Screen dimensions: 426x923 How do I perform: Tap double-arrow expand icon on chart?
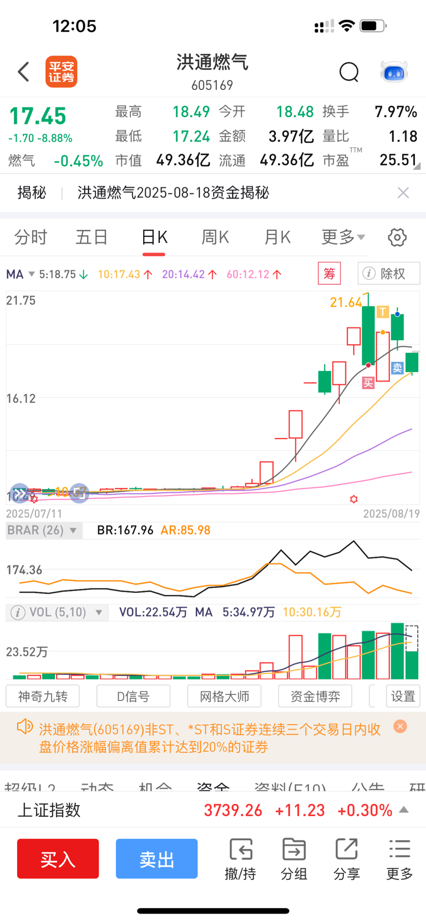[x=19, y=493]
